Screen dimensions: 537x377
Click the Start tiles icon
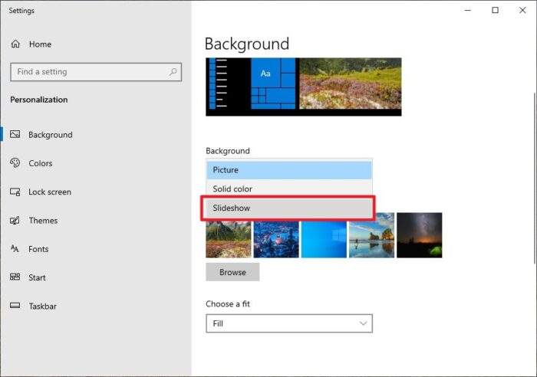click(x=15, y=277)
